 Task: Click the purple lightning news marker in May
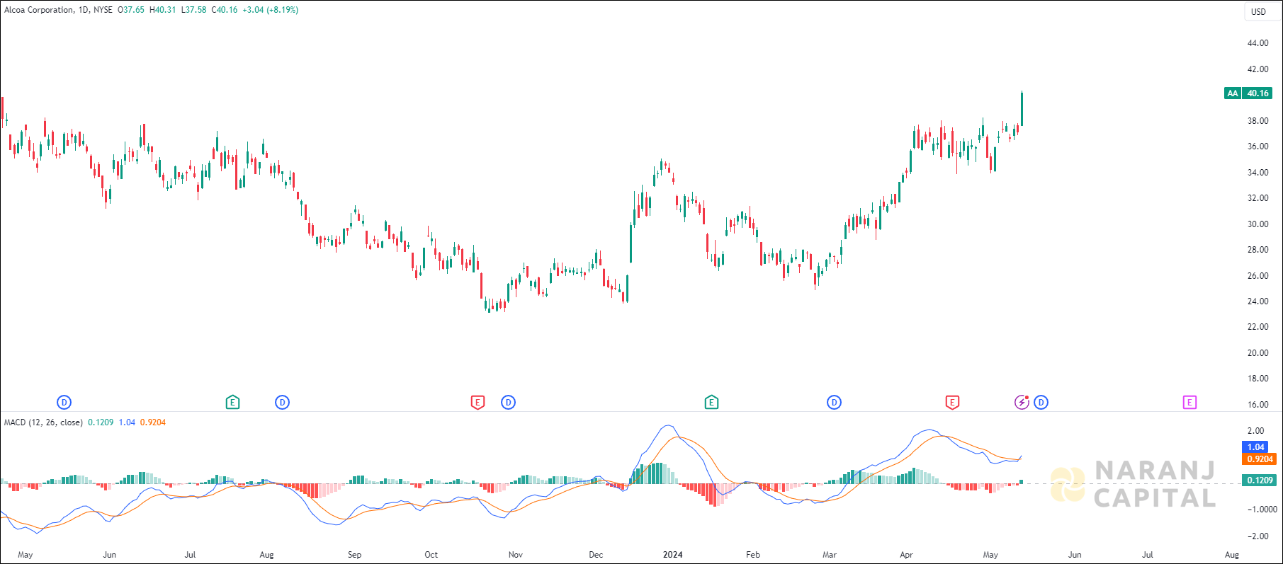click(x=1022, y=403)
